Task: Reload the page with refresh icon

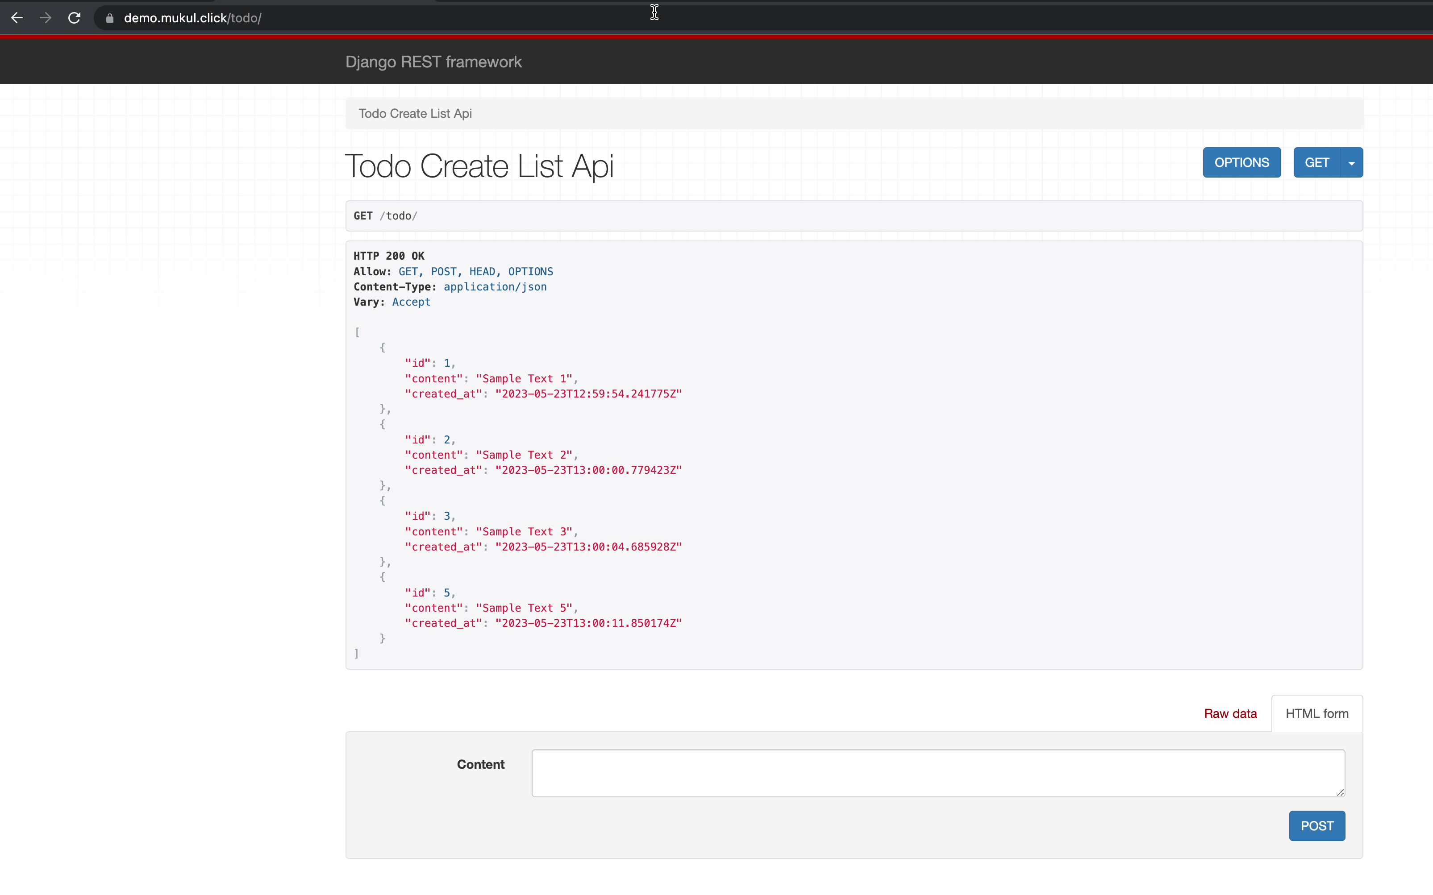Action: pyautogui.click(x=74, y=18)
